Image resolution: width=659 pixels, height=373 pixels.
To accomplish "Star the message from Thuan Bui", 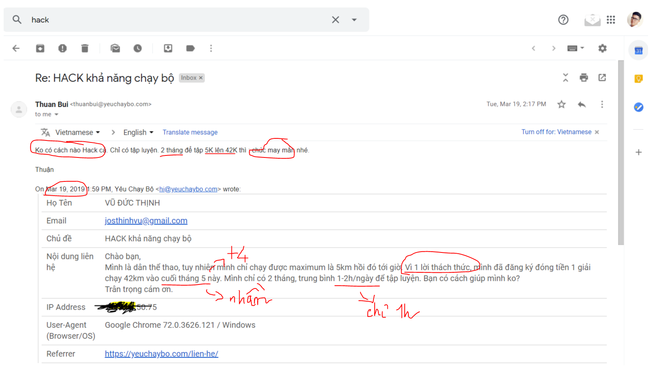I will [x=561, y=104].
